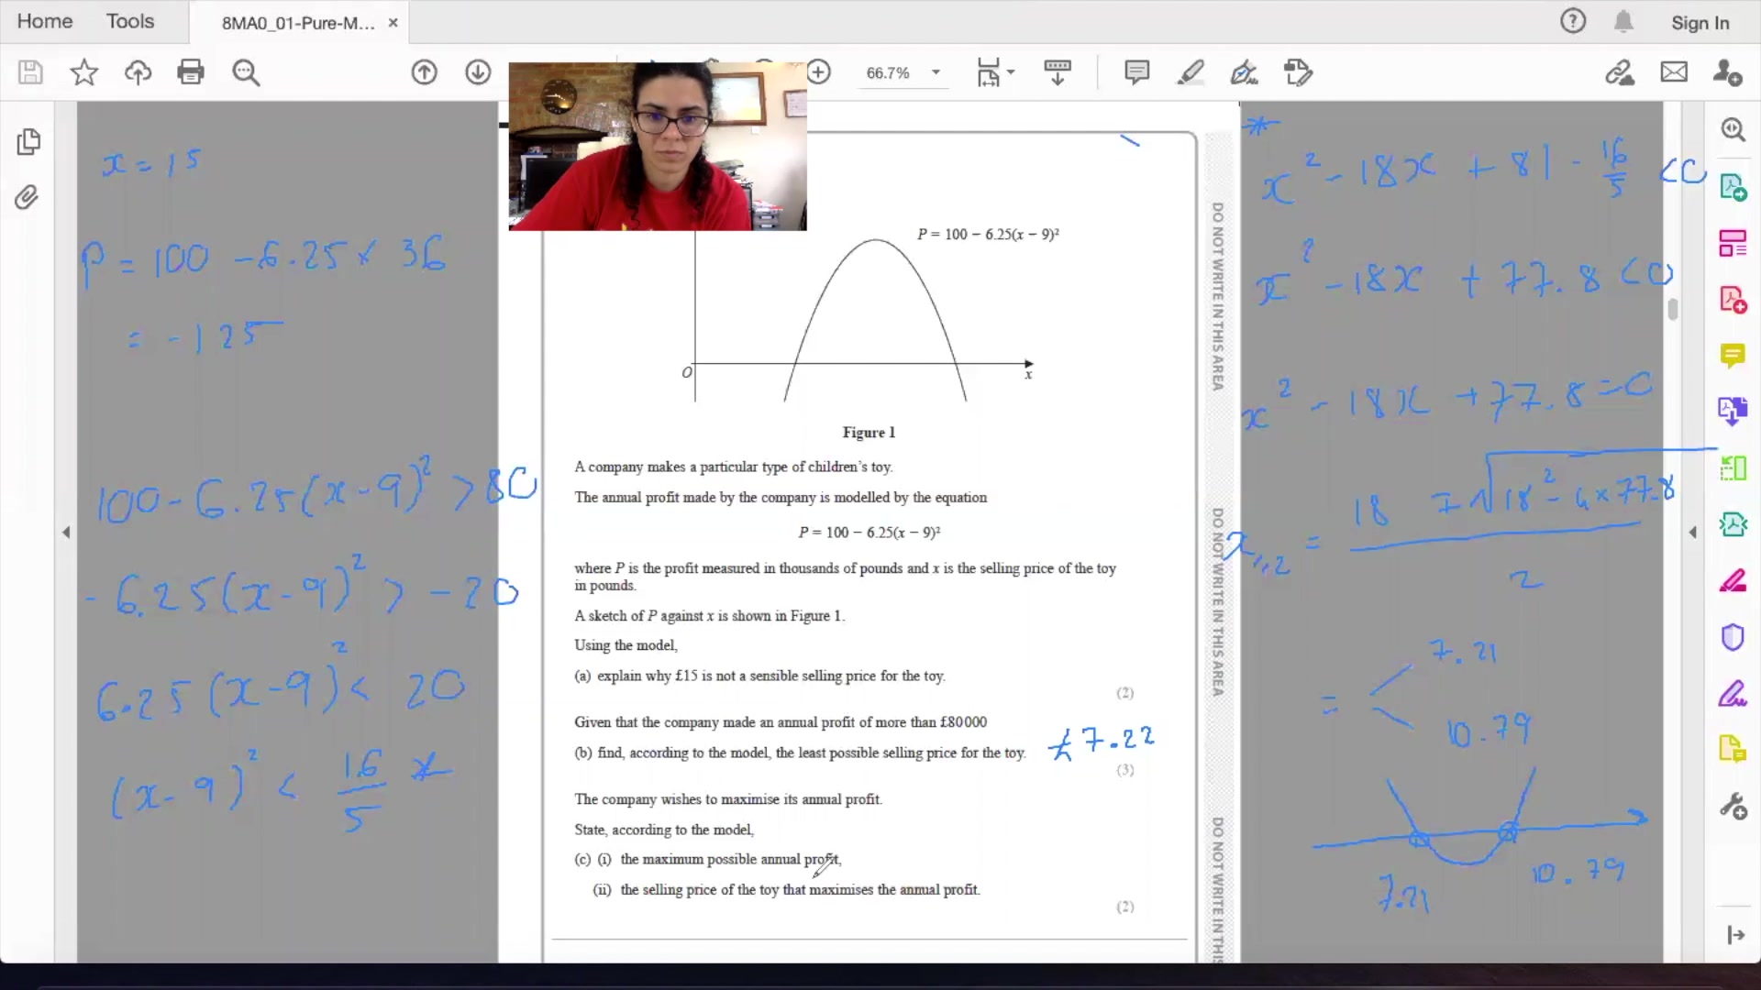Image resolution: width=1761 pixels, height=990 pixels.
Task: Bookmark this file with the star icon
Action: point(84,72)
